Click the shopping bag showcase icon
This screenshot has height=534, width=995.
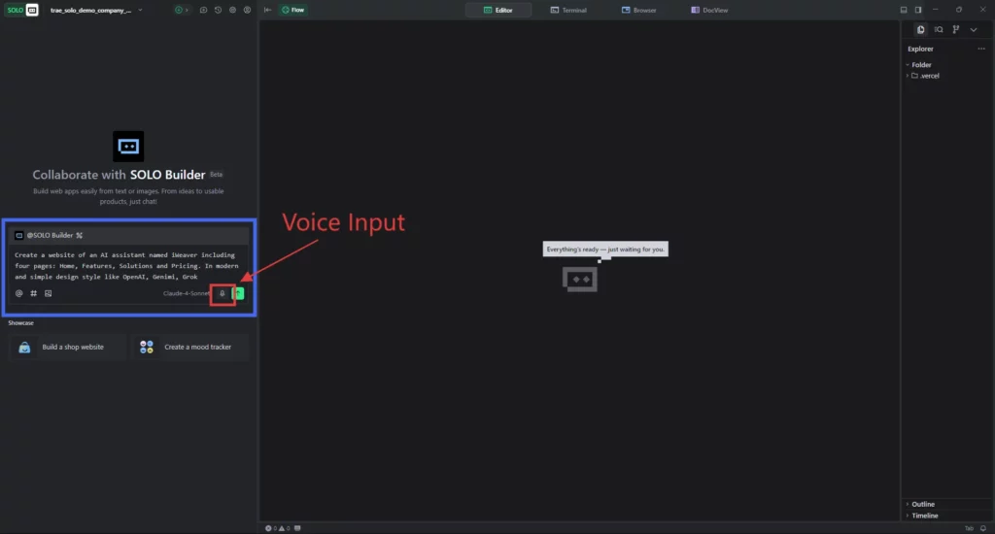point(24,347)
